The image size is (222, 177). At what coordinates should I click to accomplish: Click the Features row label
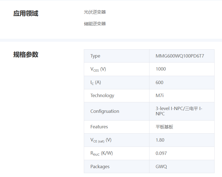(x=99, y=127)
